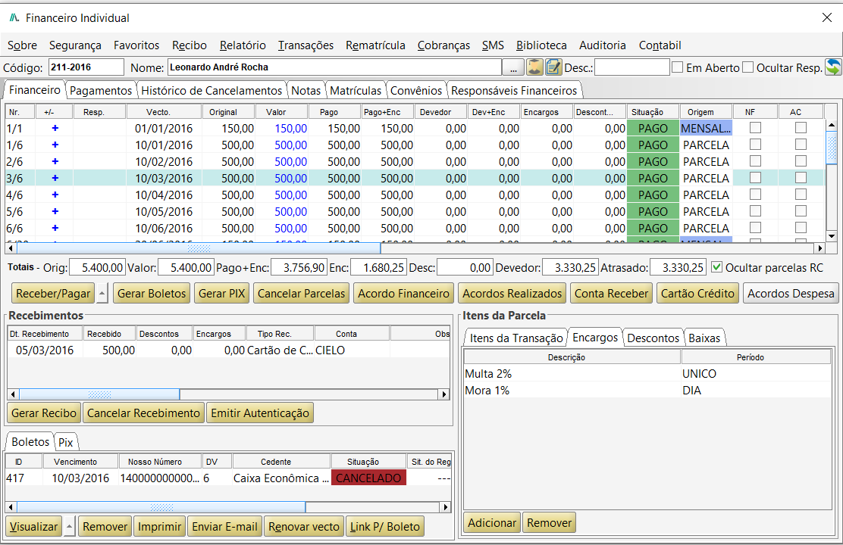Open the Responsáveis Financeiros tab
Screen dimensions: 843x545
[514, 90]
